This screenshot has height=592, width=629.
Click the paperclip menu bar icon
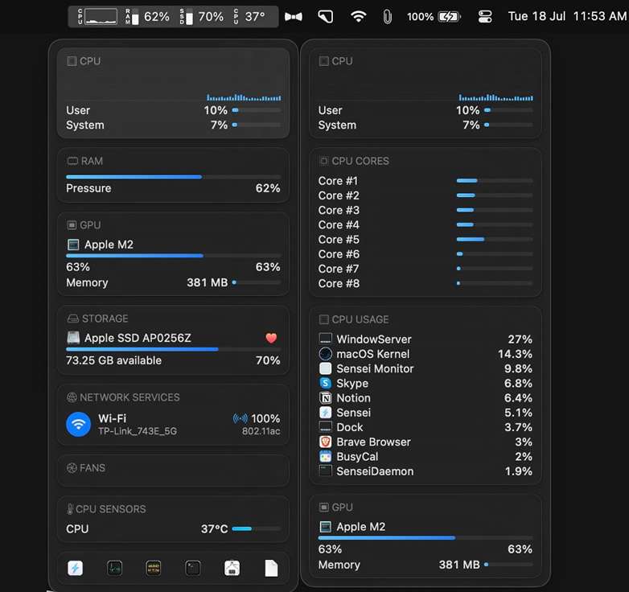pyautogui.click(x=387, y=17)
